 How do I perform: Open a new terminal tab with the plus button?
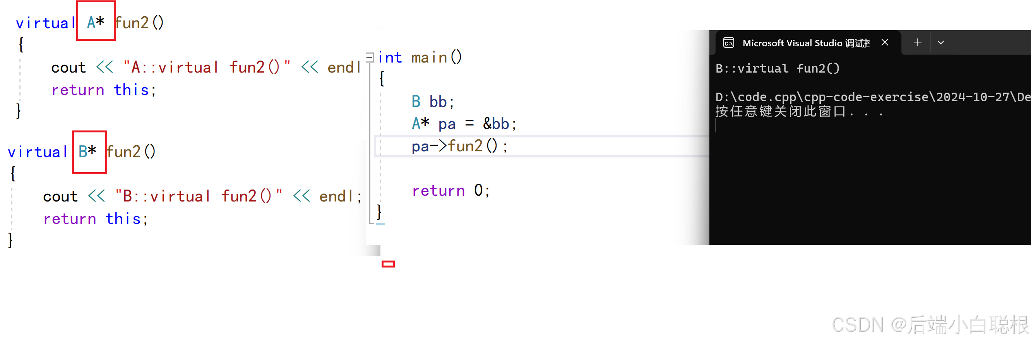917,42
